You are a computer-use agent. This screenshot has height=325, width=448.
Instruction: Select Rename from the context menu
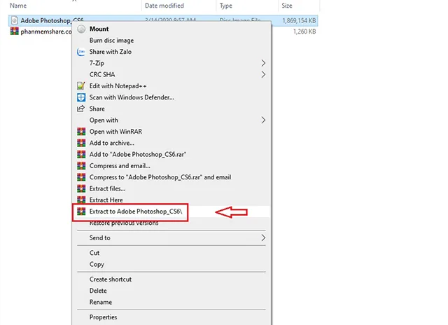click(x=101, y=302)
